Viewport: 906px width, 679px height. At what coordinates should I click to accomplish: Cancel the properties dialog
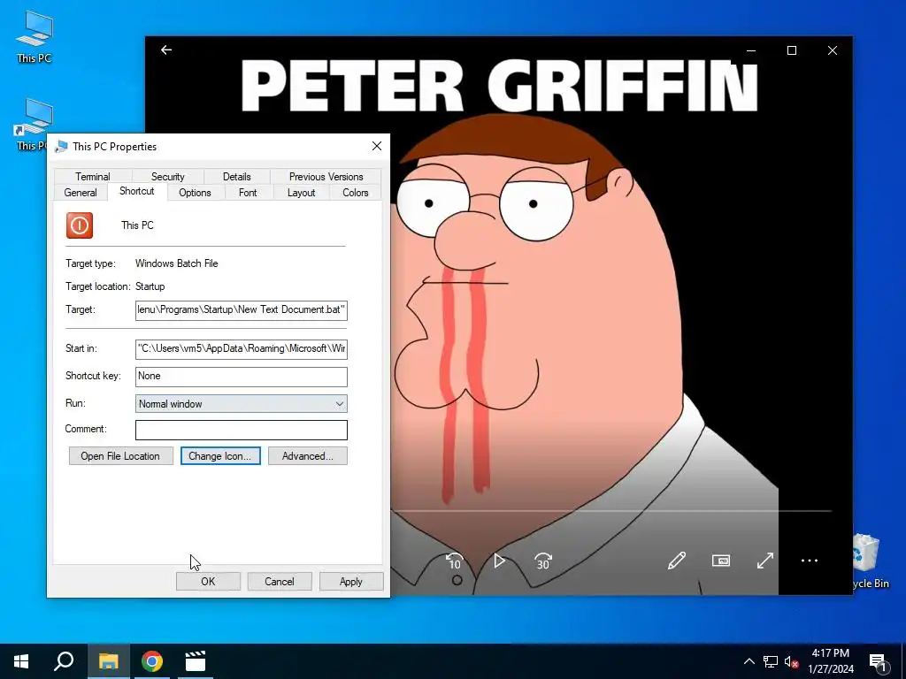coord(280,582)
